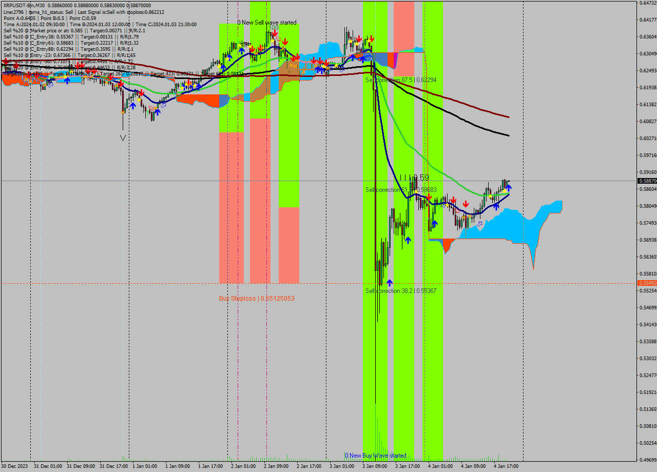
Task: Click the orange 0.55492 price level tag
Action: tap(647, 283)
